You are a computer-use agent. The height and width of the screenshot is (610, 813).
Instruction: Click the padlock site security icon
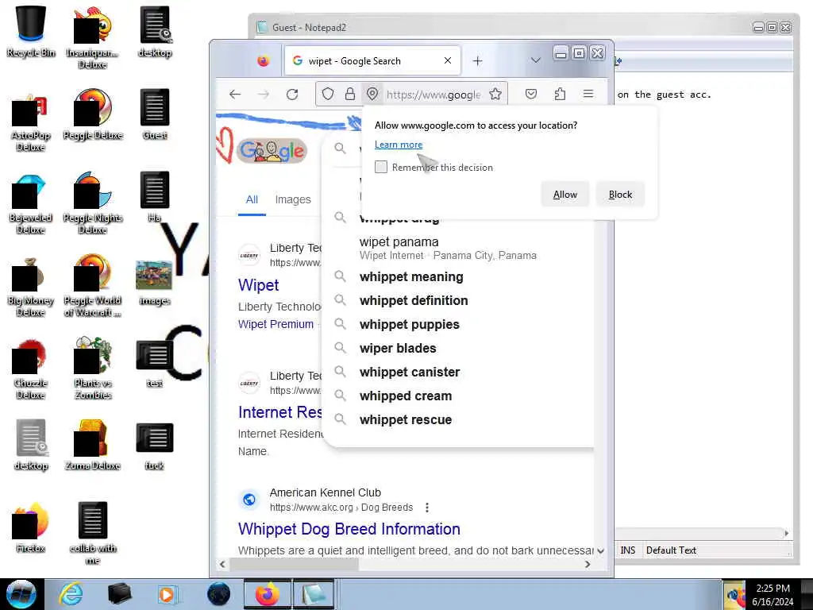pyautogui.click(x=350, y=94)
